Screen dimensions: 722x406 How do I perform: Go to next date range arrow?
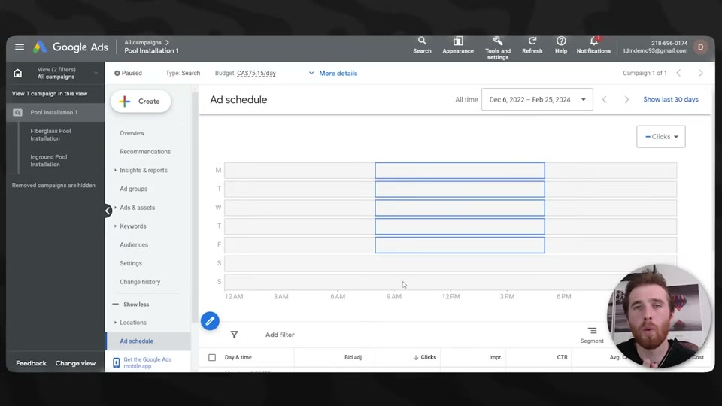[626, 99]
